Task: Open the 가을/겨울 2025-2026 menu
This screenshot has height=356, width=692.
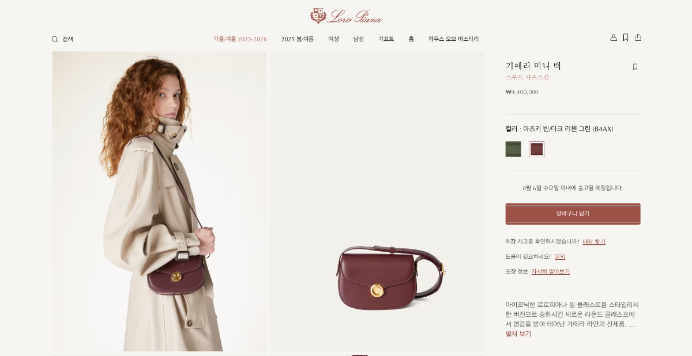Action: pyautogui.click(x=240, y=39)
